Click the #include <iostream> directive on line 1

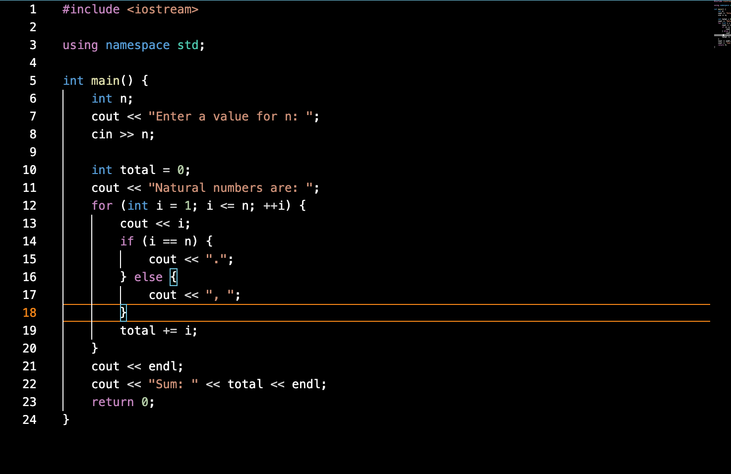tap(130, 9)
